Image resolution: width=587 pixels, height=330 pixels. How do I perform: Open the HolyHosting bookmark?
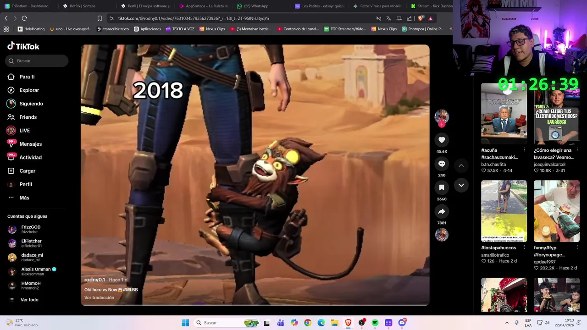pyautogui.click(x=31, y=29)
